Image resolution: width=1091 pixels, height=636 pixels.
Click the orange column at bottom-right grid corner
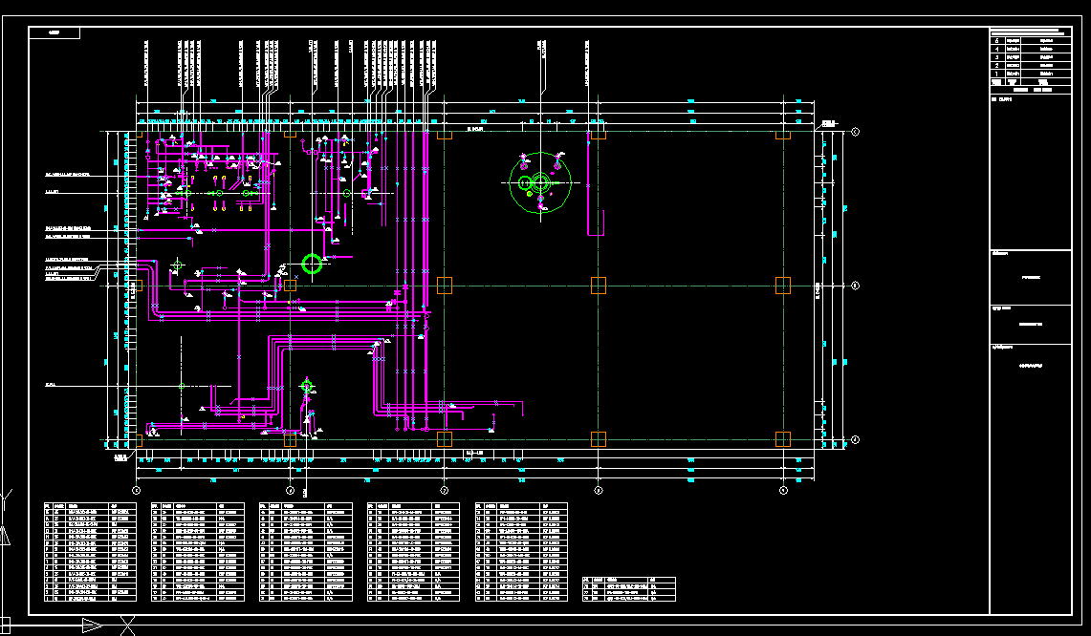point(783,439)
